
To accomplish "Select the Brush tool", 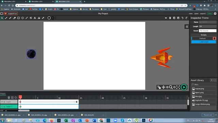I will click(x=6, y=18).
